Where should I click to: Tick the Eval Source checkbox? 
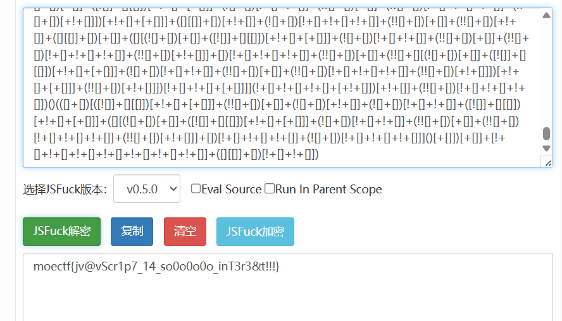coord(196,188)
